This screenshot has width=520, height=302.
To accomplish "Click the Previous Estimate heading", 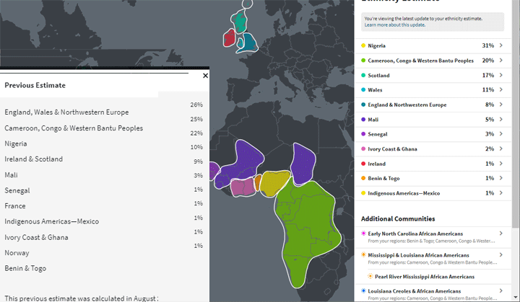I will pos(35,86).
